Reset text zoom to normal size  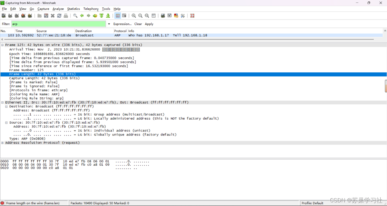(x=147, y=16)
